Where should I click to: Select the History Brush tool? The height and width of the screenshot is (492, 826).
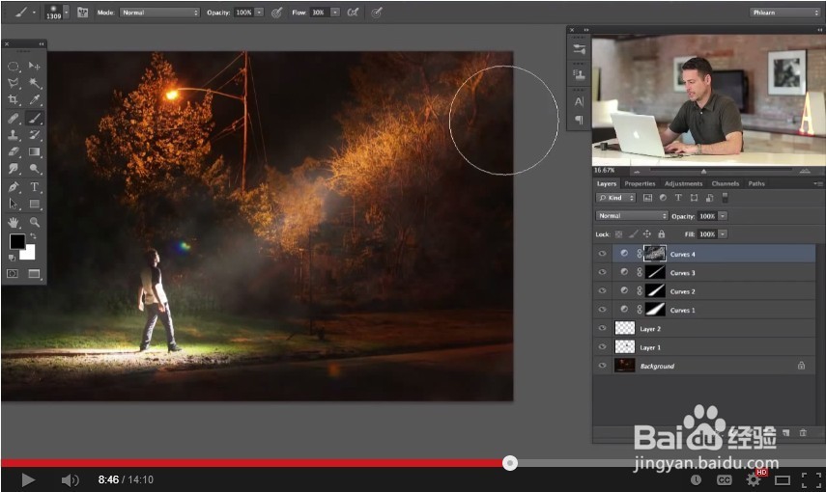pos(34,135)
